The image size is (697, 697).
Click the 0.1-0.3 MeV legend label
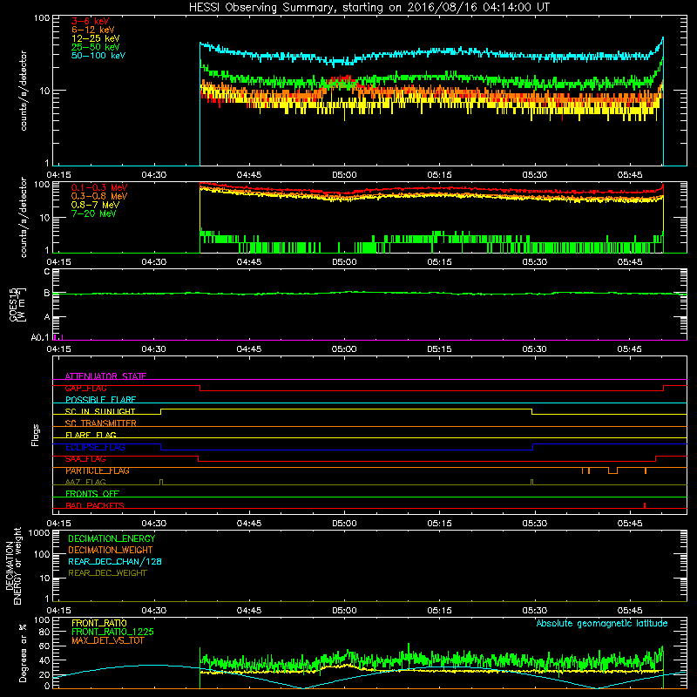tap(98, 187)
